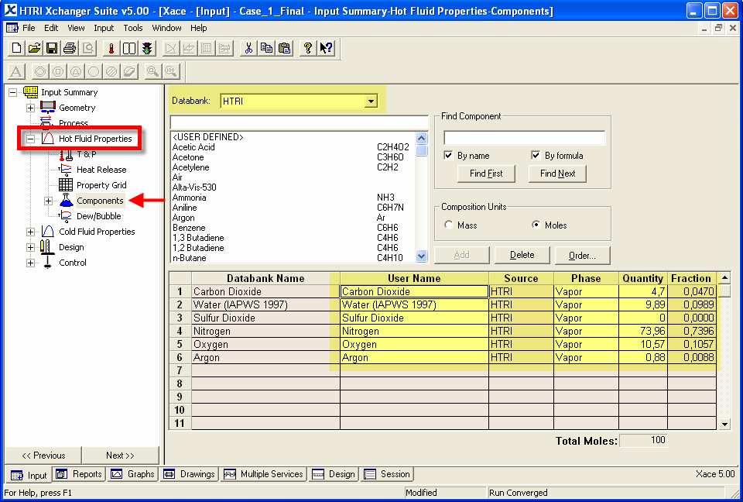Screen dimensions: 743x502
Task: Collapse the Input Summary tree root
Action: (13, 92)
